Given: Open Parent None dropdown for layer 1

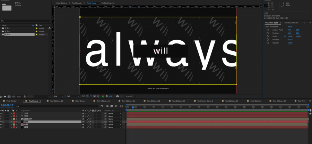Looking at the screenshot, I should [115, 114].
